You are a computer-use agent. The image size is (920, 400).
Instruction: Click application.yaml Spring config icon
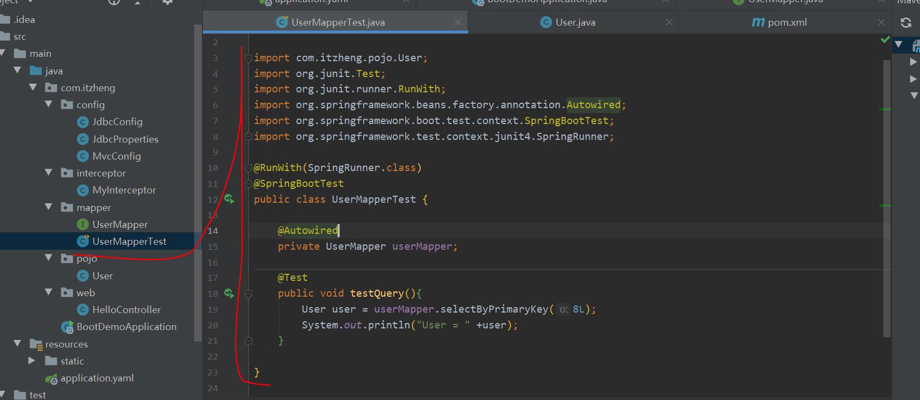point(51,379)
